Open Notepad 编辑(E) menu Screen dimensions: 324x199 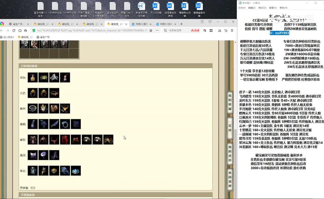[252, 8]
